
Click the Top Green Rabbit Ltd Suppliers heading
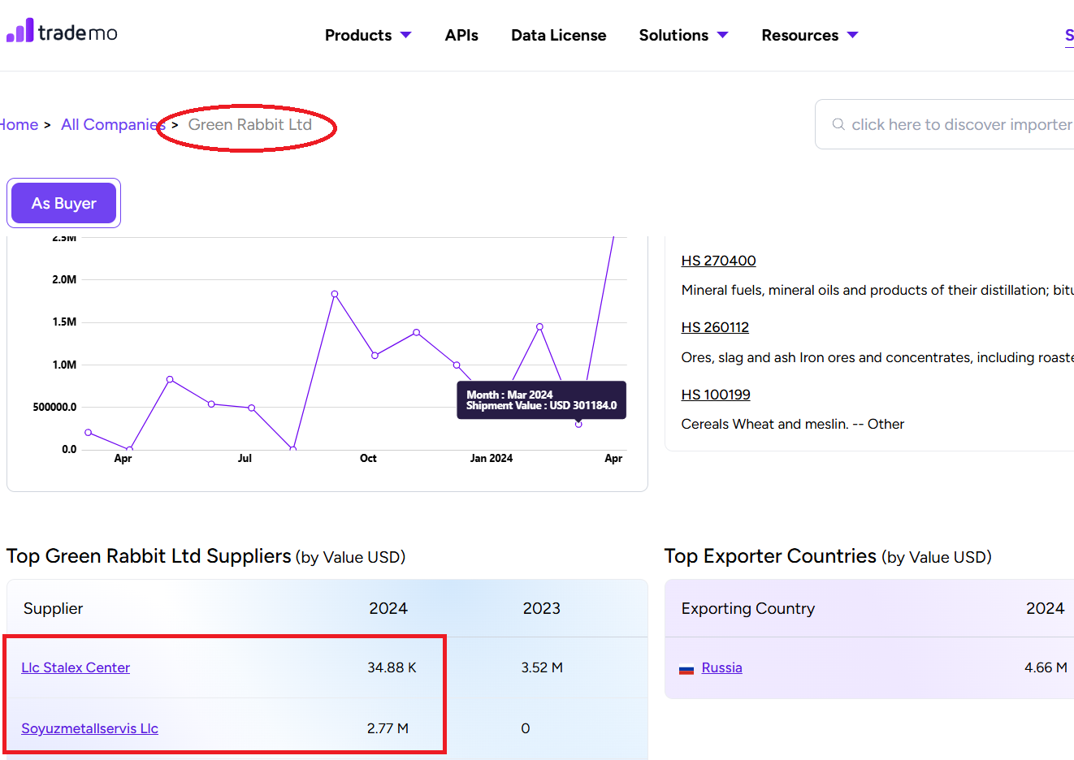click(x=206, y=556)
